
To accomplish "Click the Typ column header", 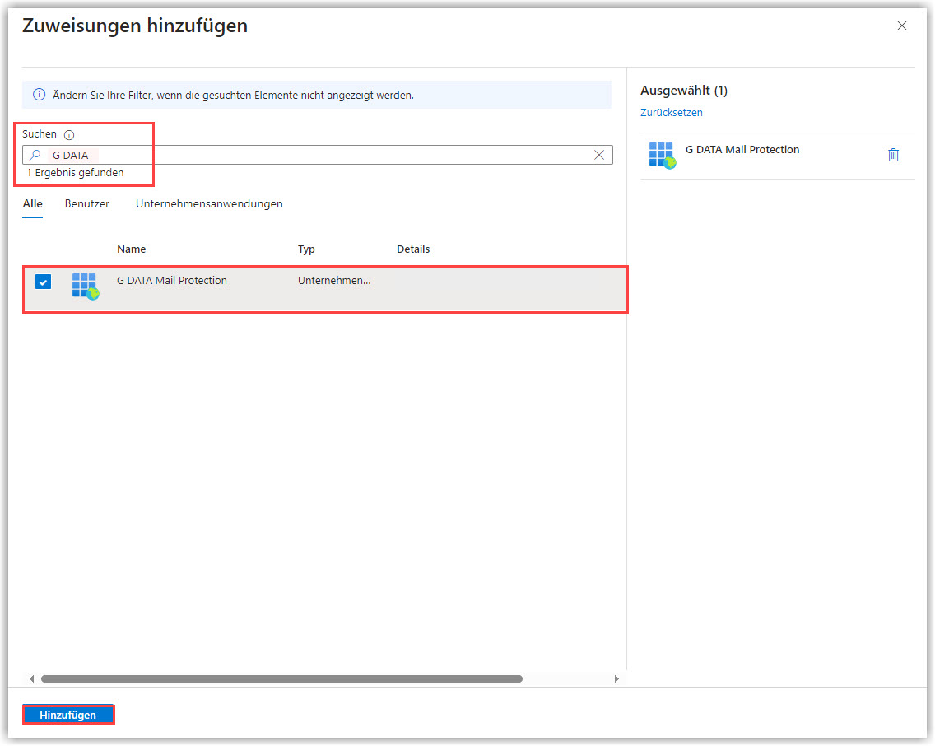I will (306, 249).
